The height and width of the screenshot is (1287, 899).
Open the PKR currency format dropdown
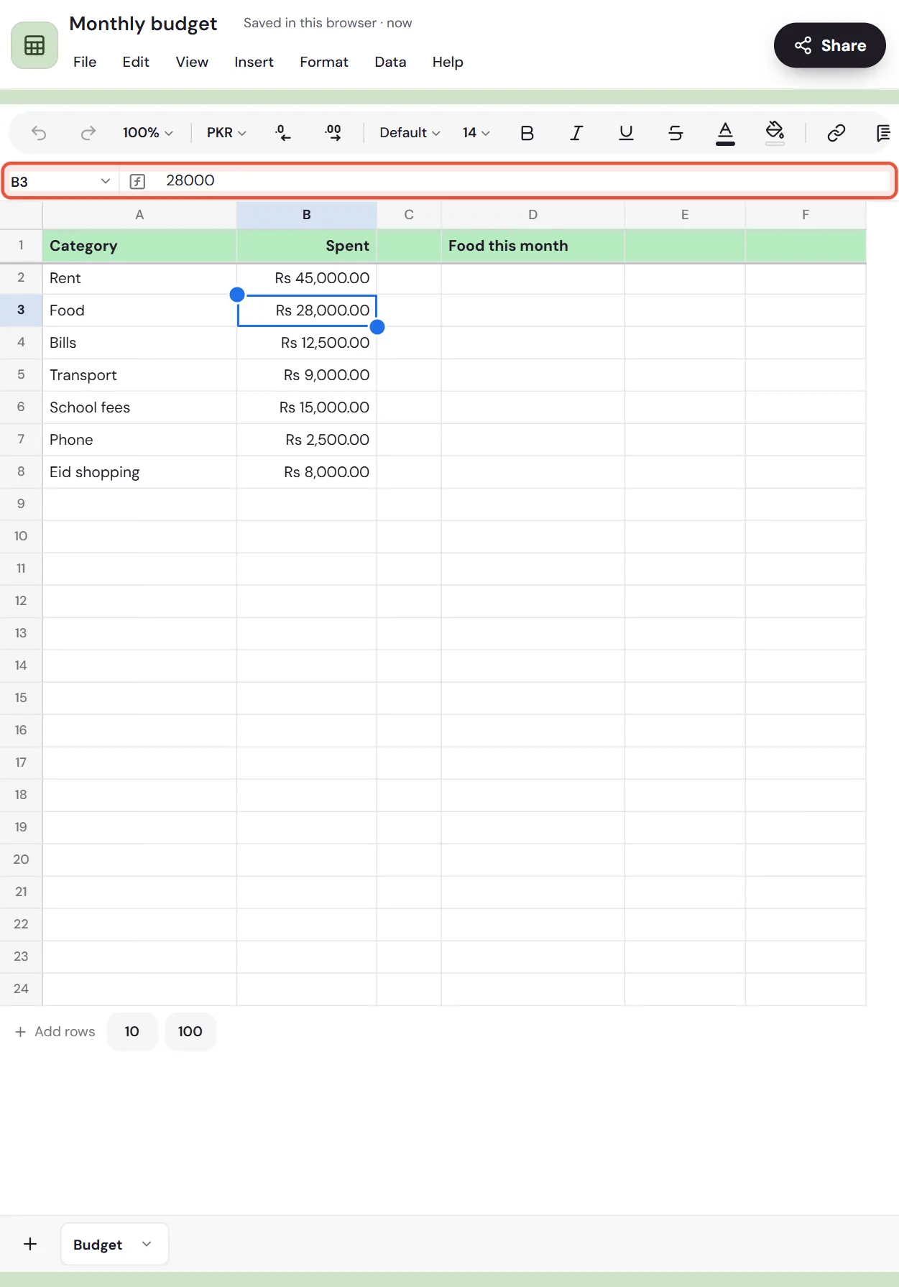226,133
